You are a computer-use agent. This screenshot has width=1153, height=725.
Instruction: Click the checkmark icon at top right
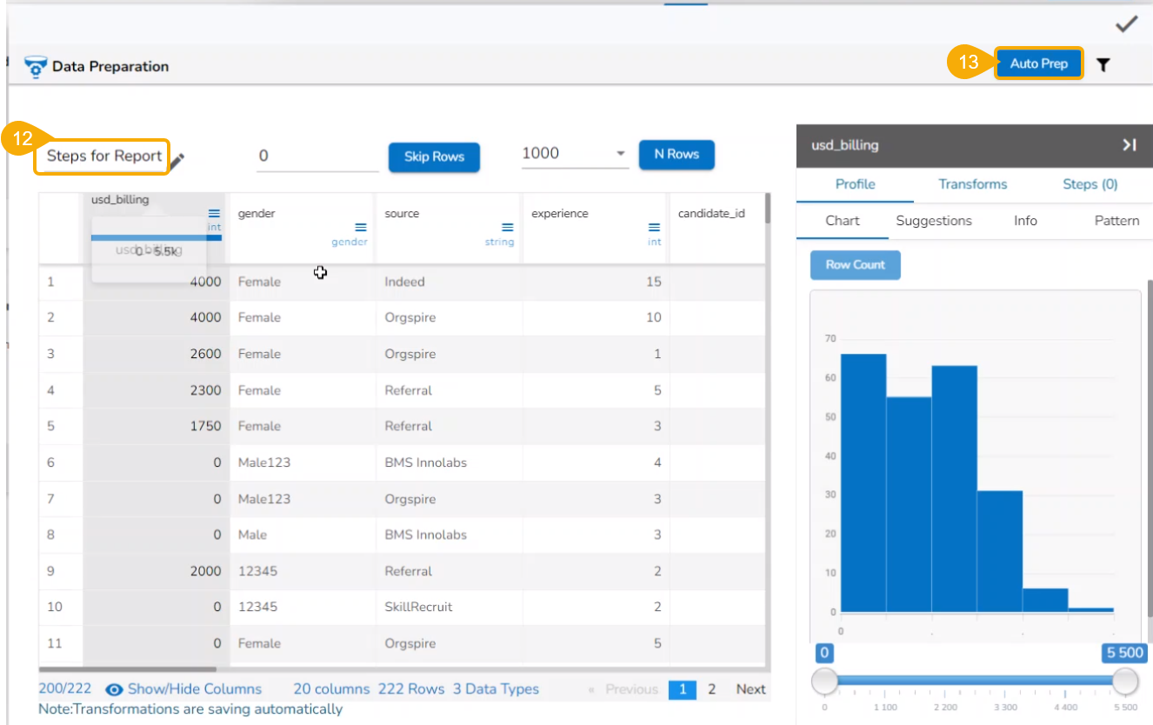click(1127, 24)
